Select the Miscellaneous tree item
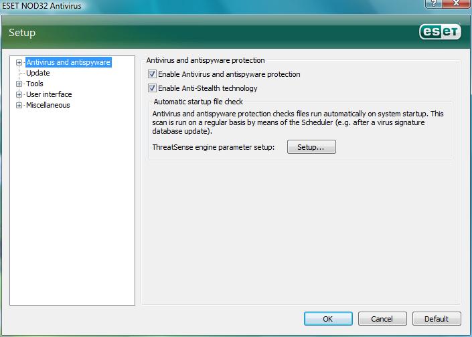 click(48, 105)
